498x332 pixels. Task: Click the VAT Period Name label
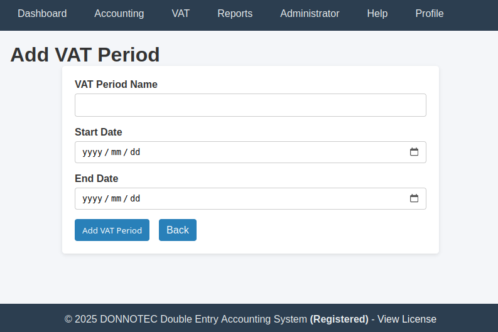coord(116,85)
